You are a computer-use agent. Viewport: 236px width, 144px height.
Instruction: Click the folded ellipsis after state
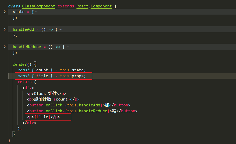pos(37,12)
